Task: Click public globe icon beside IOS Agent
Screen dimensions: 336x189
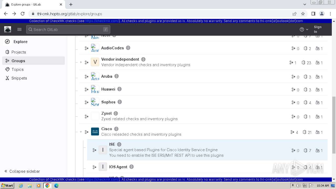Action: point(132,167)
